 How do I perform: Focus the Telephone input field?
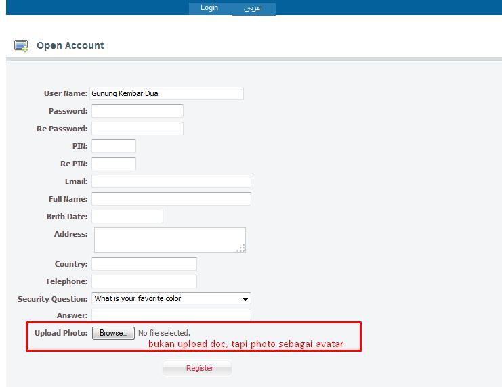pos(144,281)
